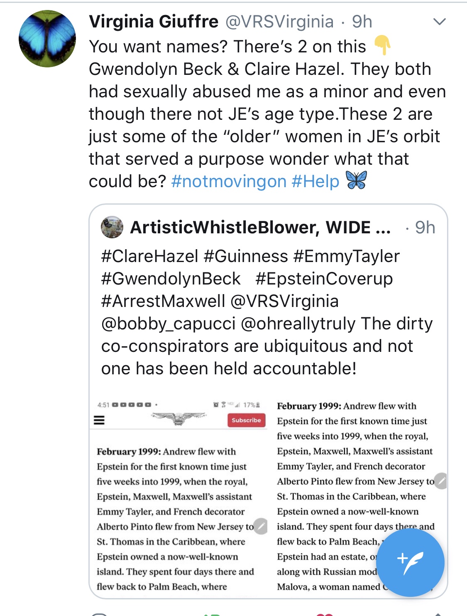
Task: Open the #Help hashtag
Action: click(315, 181)
